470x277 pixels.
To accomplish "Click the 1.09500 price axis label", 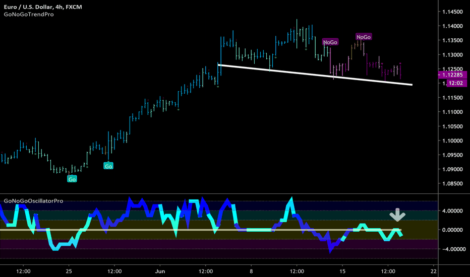I will point(453,155).
